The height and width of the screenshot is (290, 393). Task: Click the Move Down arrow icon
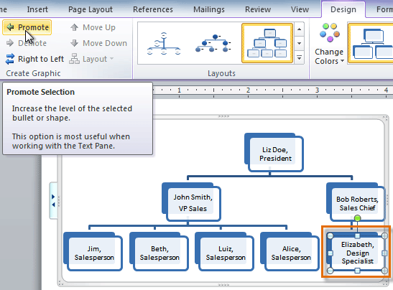[x=74, y=43]
